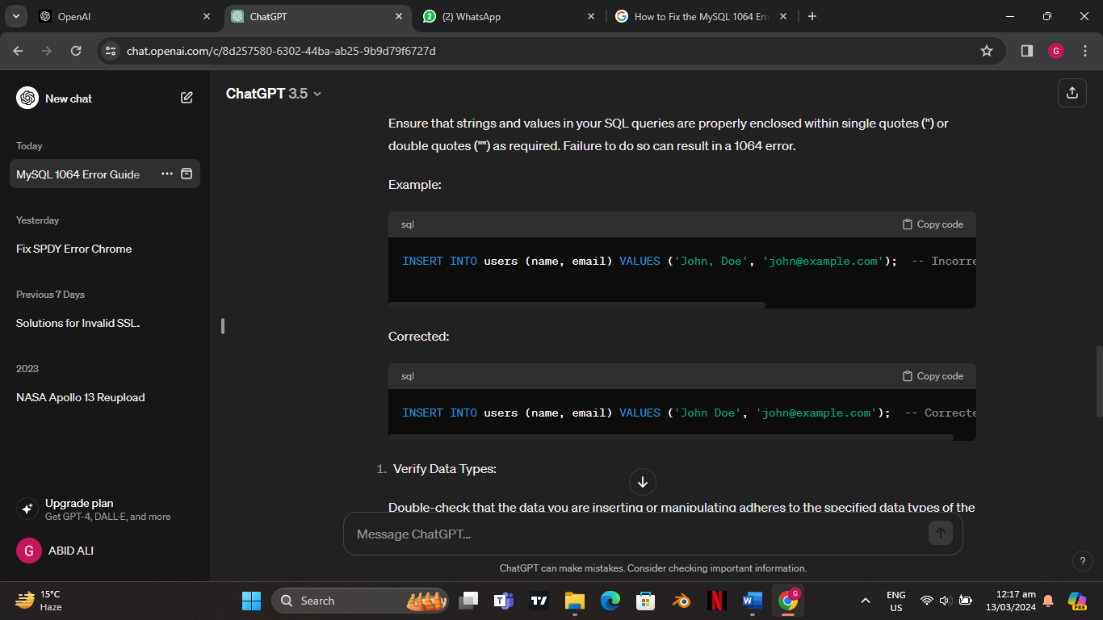
Task: Open Windows Start menu
Action: coord(251,601)
